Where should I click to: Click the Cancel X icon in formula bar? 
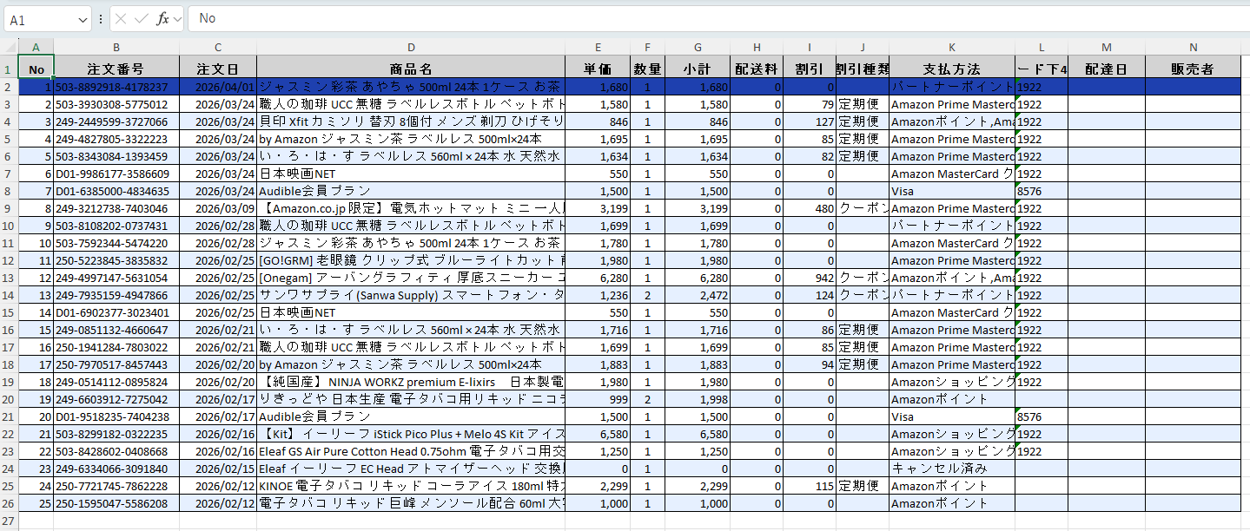pyautogui.click(x=122, y=18)
